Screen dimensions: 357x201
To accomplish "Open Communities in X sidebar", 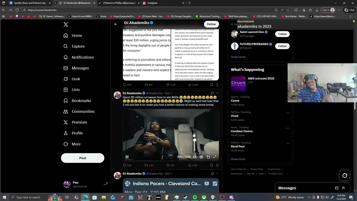I will click(x=79, y=111).
